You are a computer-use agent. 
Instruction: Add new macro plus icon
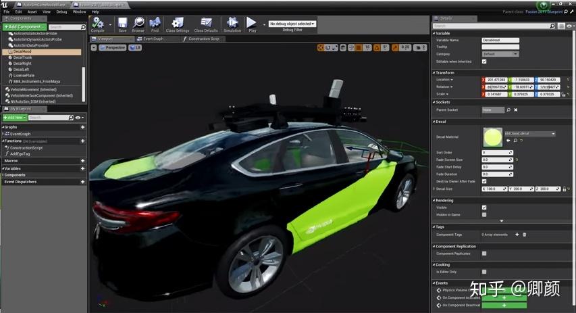coord(82,161)
